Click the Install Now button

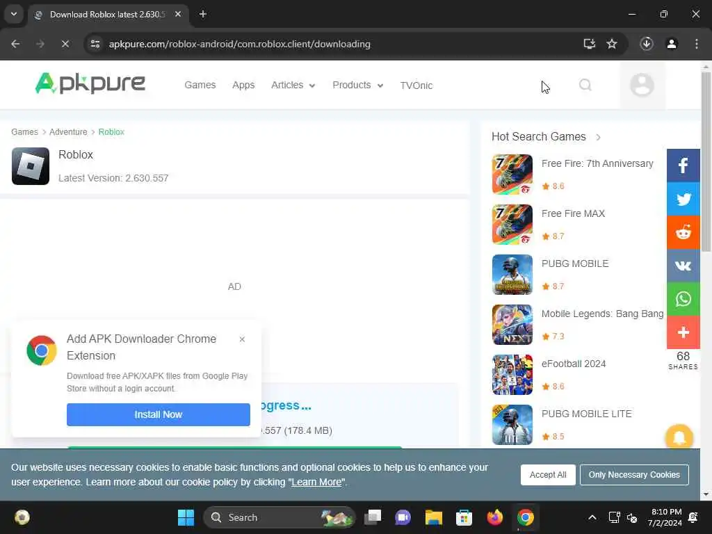(x=158, y=414)
